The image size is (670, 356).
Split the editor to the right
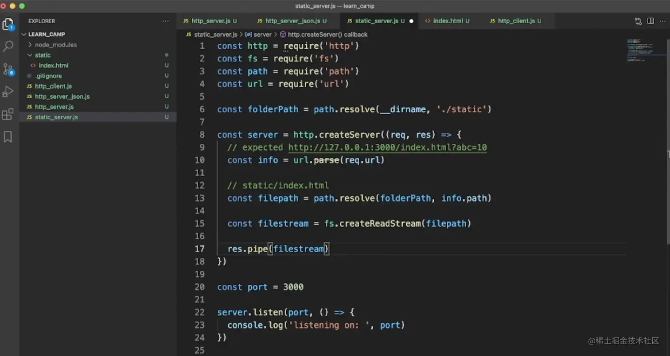tap(651, 21)
